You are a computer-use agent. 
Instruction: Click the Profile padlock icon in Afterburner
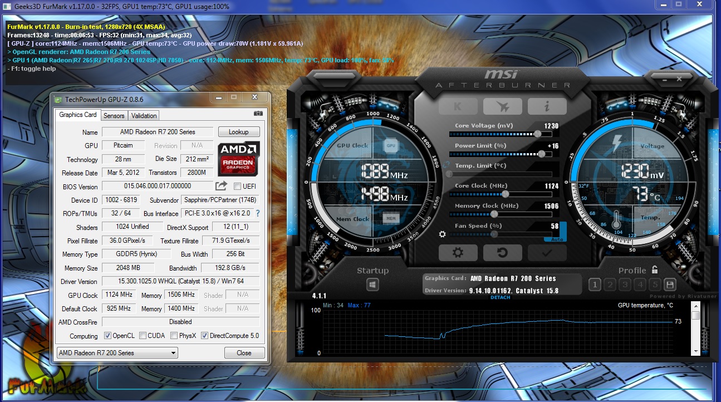tap(655, 270)
